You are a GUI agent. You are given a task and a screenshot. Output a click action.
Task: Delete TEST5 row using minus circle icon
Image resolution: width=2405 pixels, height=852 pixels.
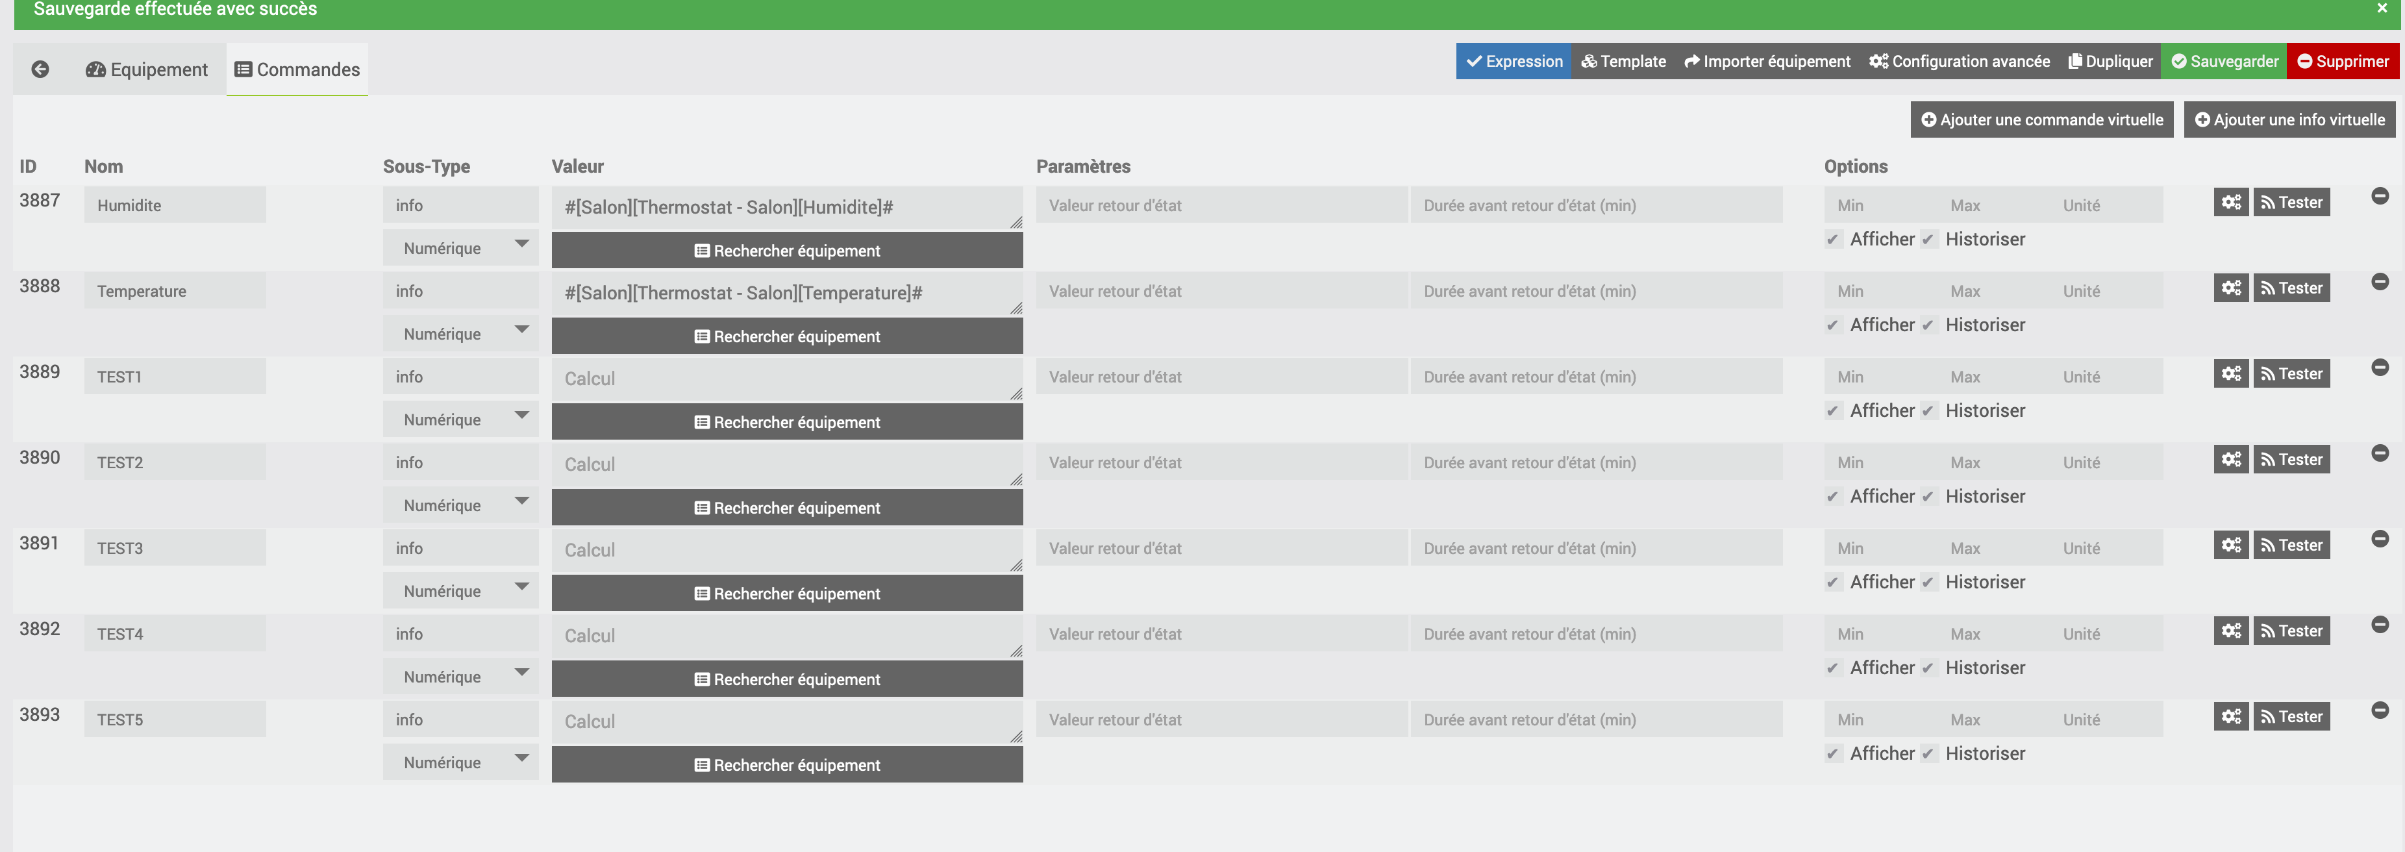(x=2380, y=710)
